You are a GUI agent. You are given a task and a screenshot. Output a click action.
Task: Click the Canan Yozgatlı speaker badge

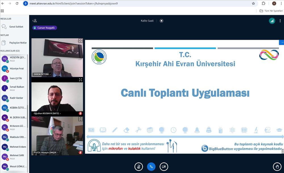(x=45, y=28)
